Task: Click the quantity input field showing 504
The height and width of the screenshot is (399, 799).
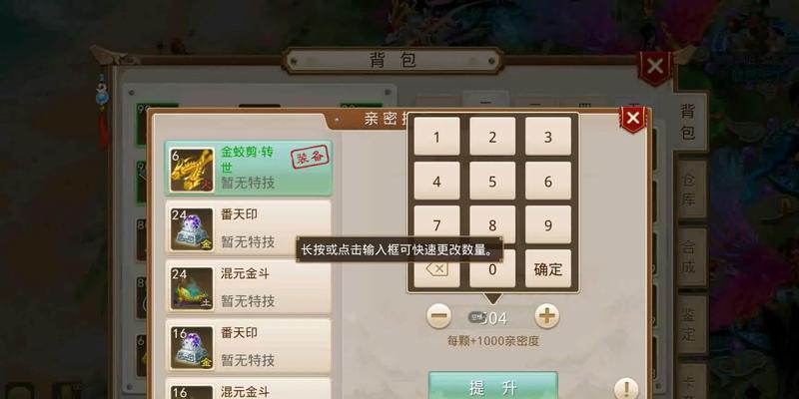Action: [x=492, y=317]
